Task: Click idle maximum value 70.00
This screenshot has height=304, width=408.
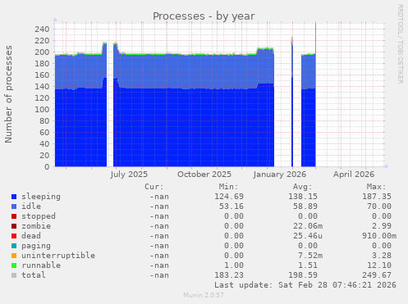Action: 379,206
